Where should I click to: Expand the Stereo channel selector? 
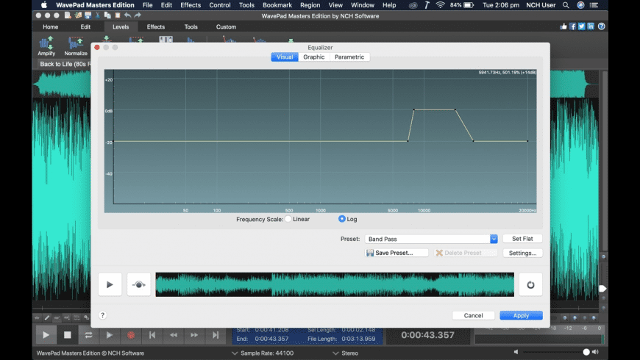pyautogui.click(x=347, y=353)
